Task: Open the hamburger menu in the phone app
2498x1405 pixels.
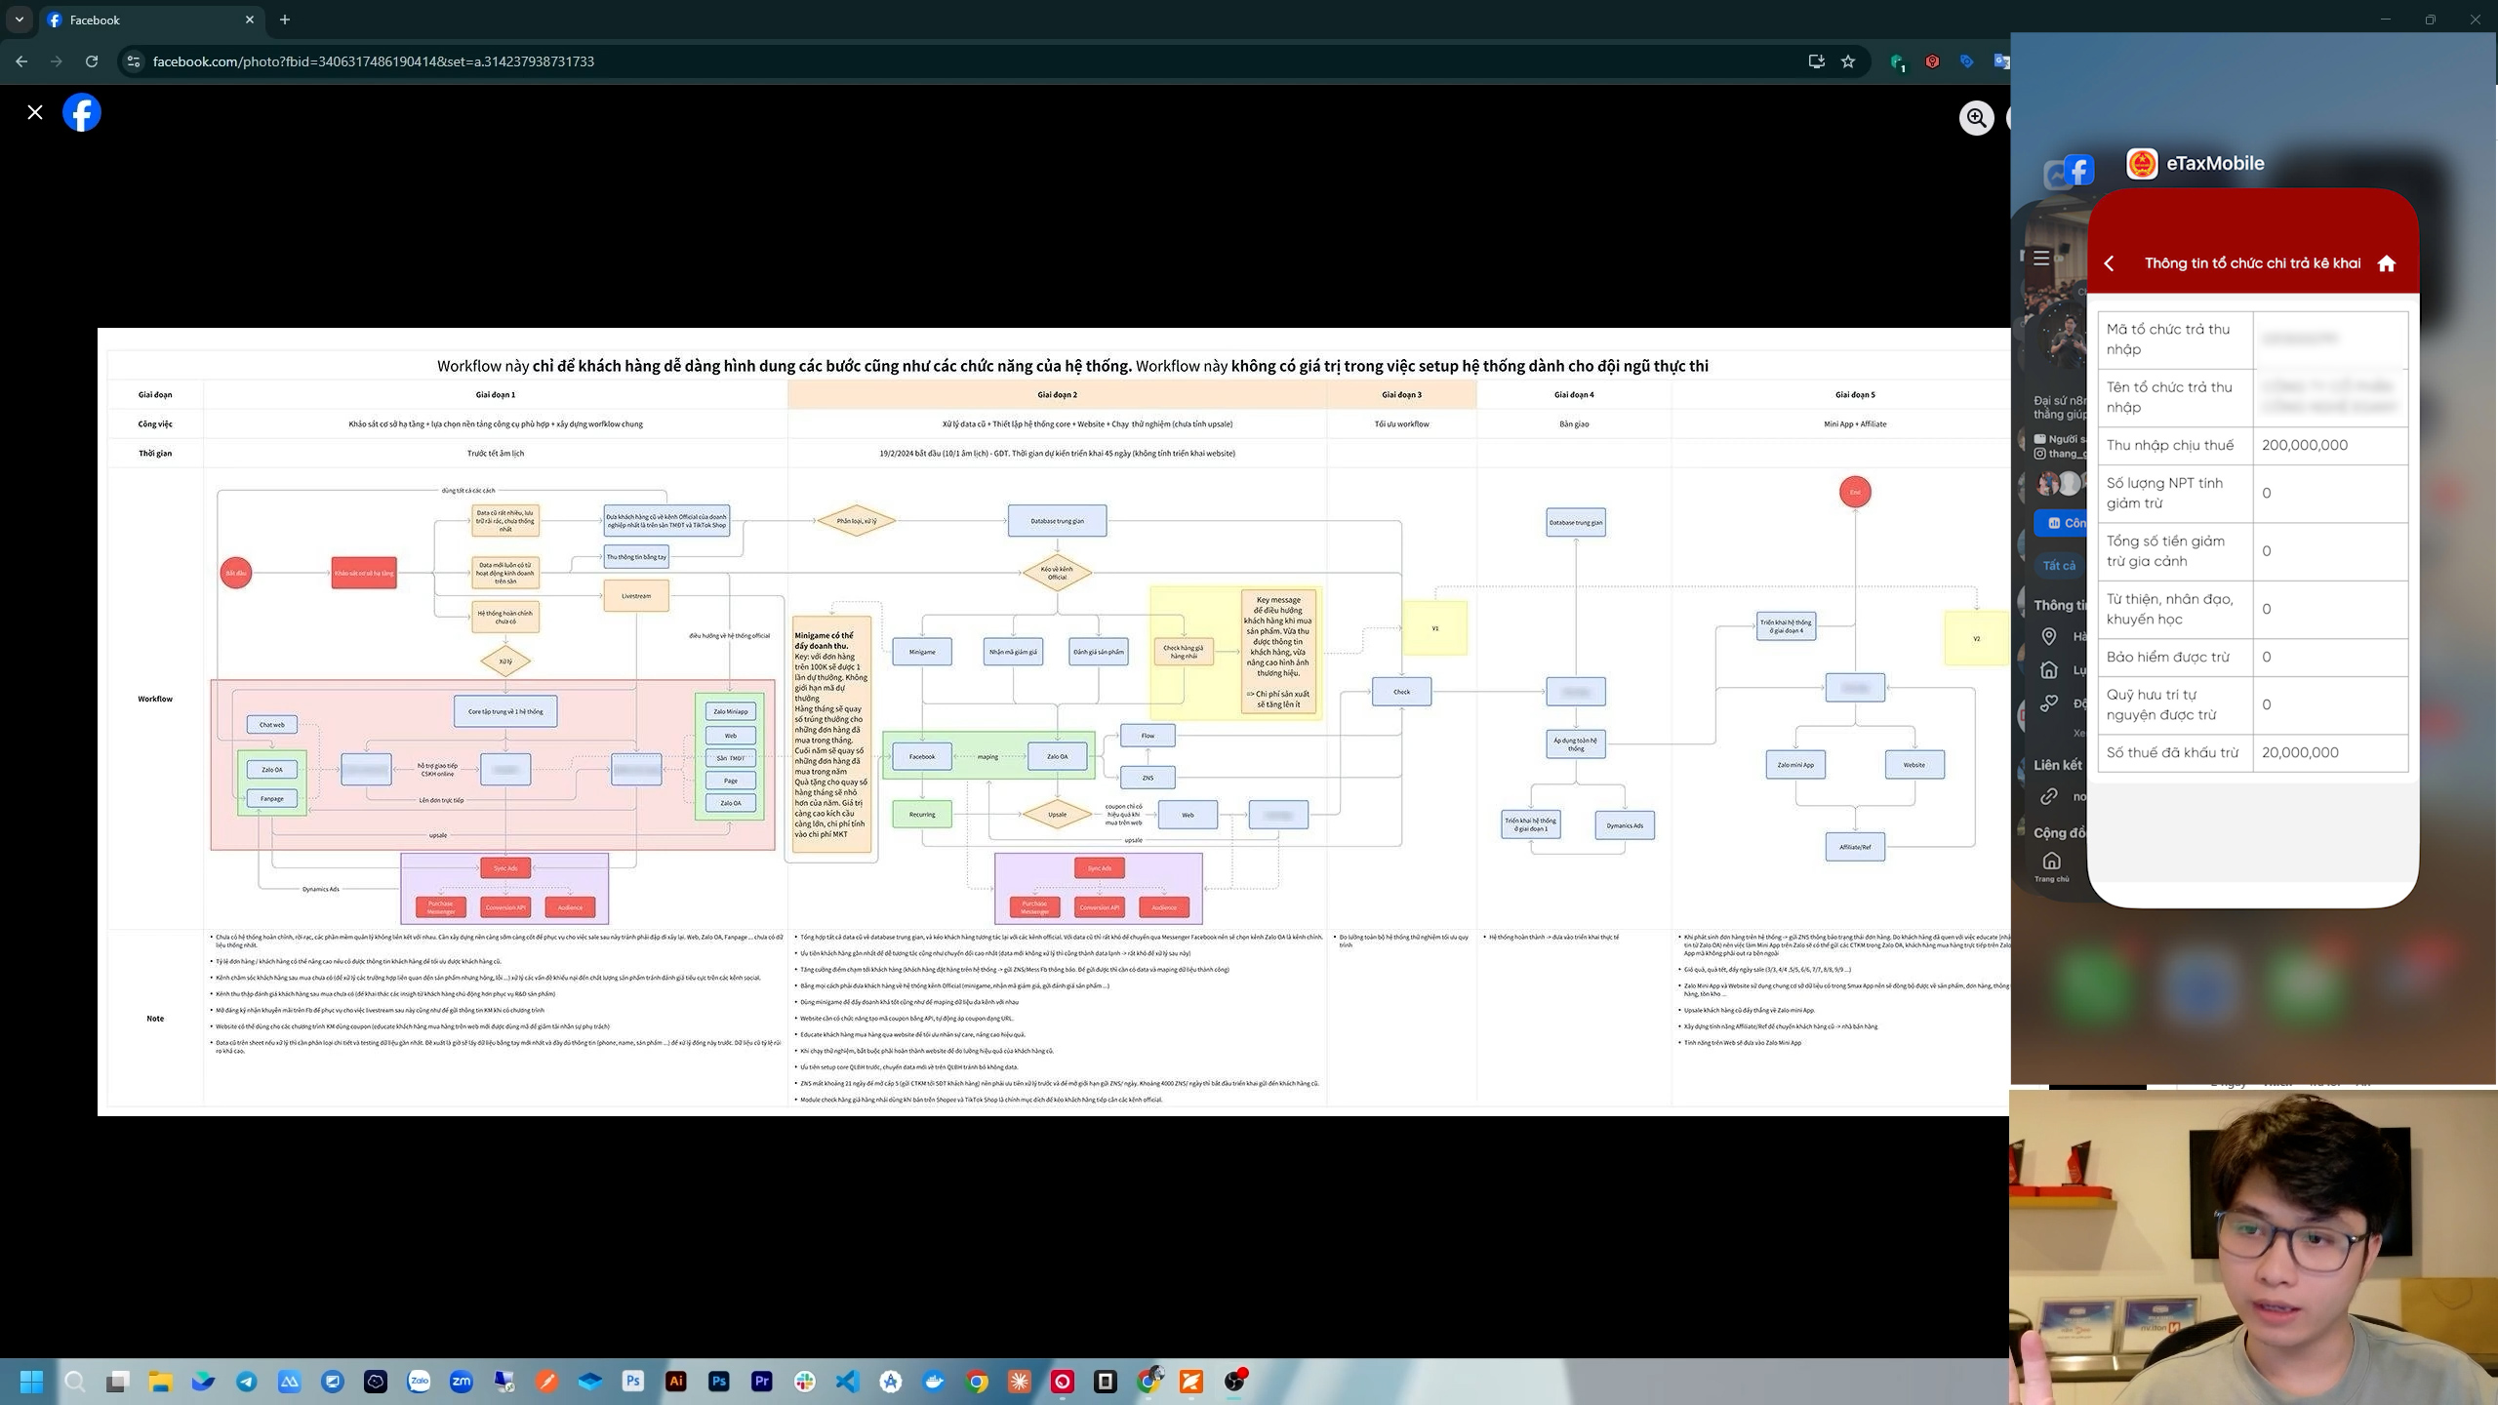Action: pos(2041,259)
